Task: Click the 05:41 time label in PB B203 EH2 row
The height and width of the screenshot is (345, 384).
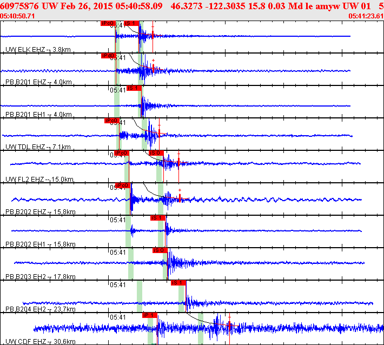Action: coord(117,253)
